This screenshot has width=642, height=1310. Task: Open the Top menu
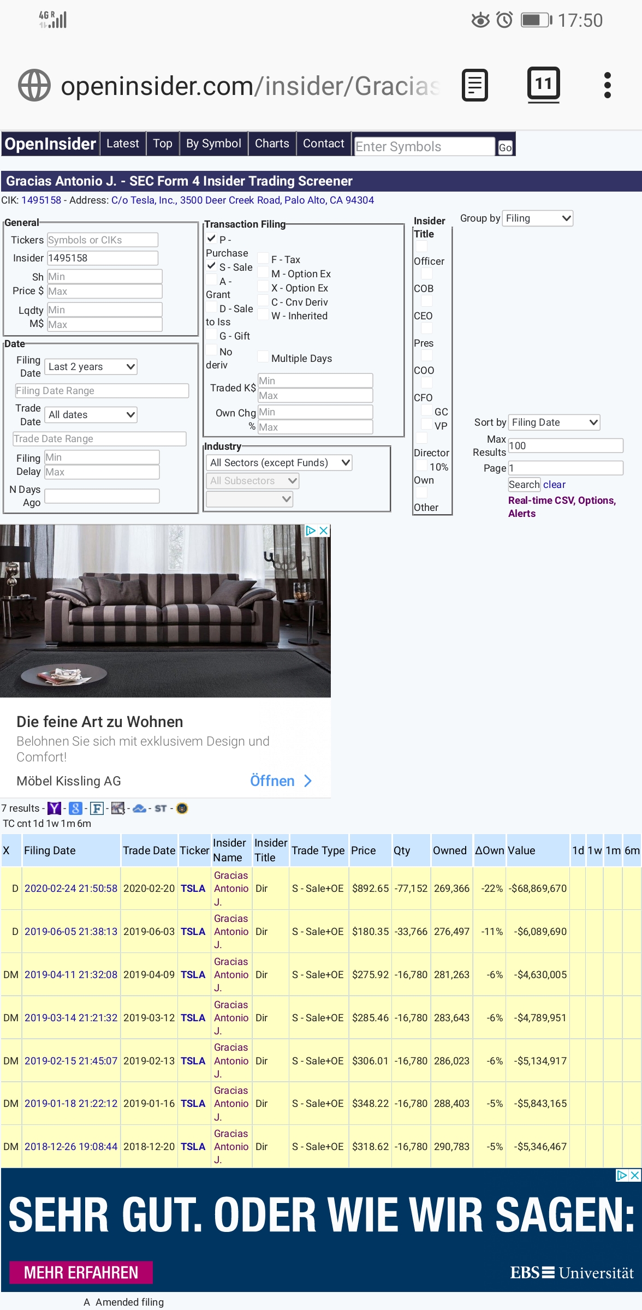click(163, 144)
